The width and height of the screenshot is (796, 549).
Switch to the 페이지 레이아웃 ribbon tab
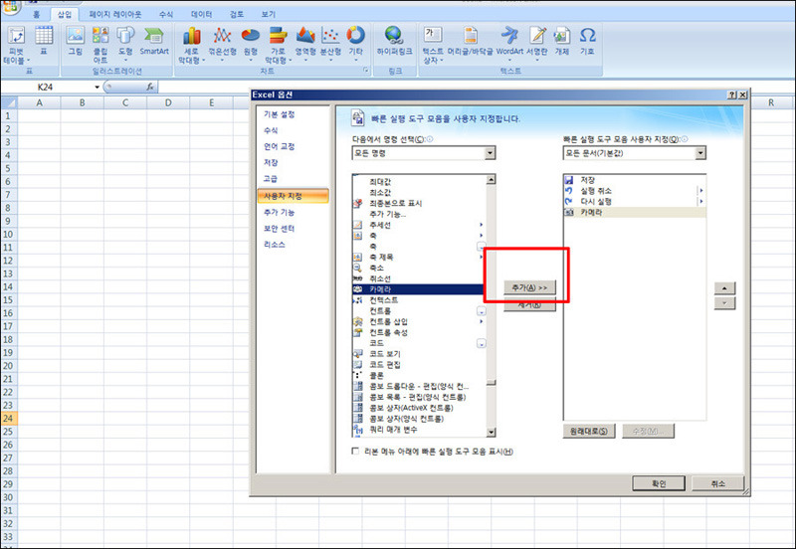(x=115, y=14)
